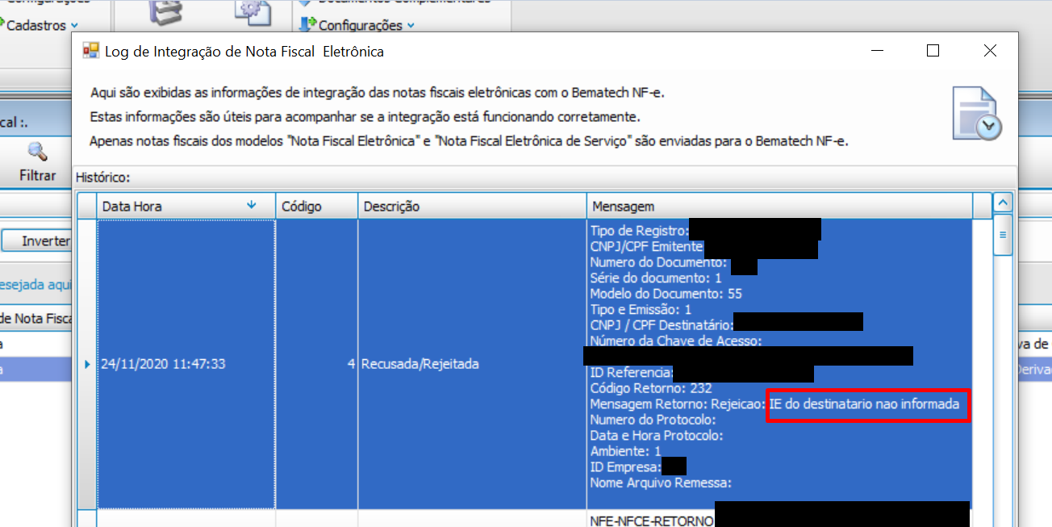The height and width of the screenshot is (527, 1052).
Task: Click the Ambiente: 1 line
Action: 625,451
